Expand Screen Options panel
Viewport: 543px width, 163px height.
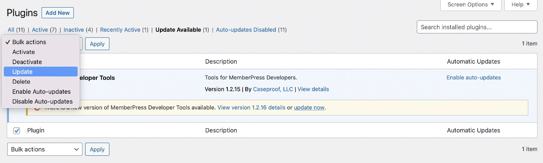471,5
